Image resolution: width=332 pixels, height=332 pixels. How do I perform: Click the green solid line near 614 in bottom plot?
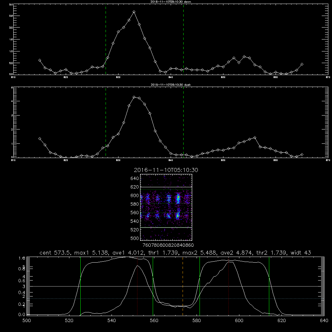point(269,286)
